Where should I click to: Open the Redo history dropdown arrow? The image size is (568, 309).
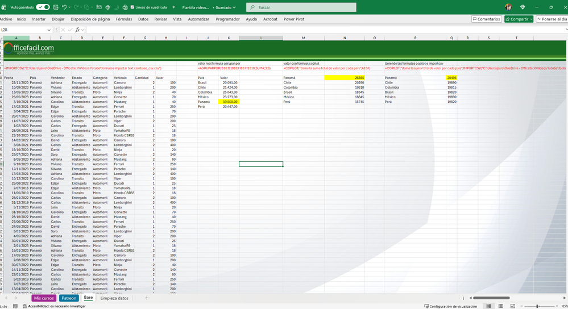click(x=81, y=7)
